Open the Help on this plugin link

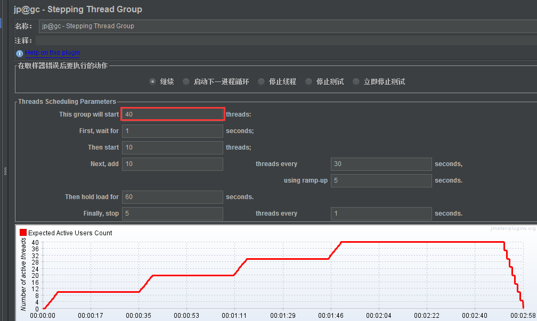click(x=52, y=53)
